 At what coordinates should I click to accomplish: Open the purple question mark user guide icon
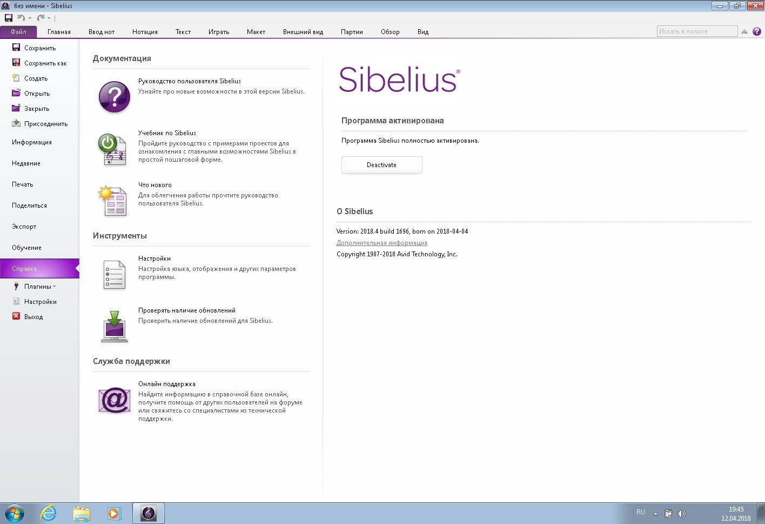tap(115, 97)
